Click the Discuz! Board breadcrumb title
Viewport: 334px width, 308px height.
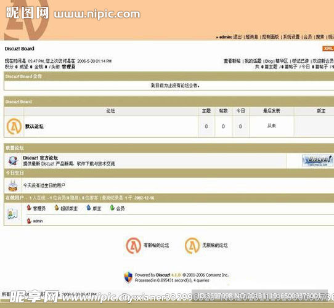[19, 49]
